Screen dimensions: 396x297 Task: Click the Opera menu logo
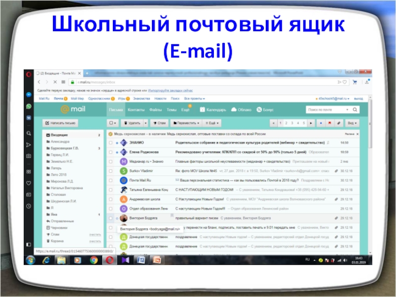pyautogui.click(x=29, y=74)
